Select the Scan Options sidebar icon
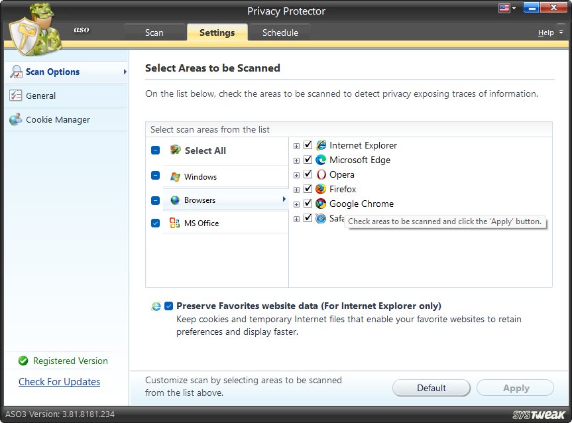 coord(16,72)
